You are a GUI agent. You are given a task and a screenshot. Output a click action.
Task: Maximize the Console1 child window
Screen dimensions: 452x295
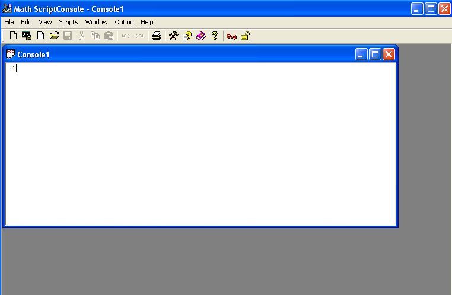click(x=375, y=54)
